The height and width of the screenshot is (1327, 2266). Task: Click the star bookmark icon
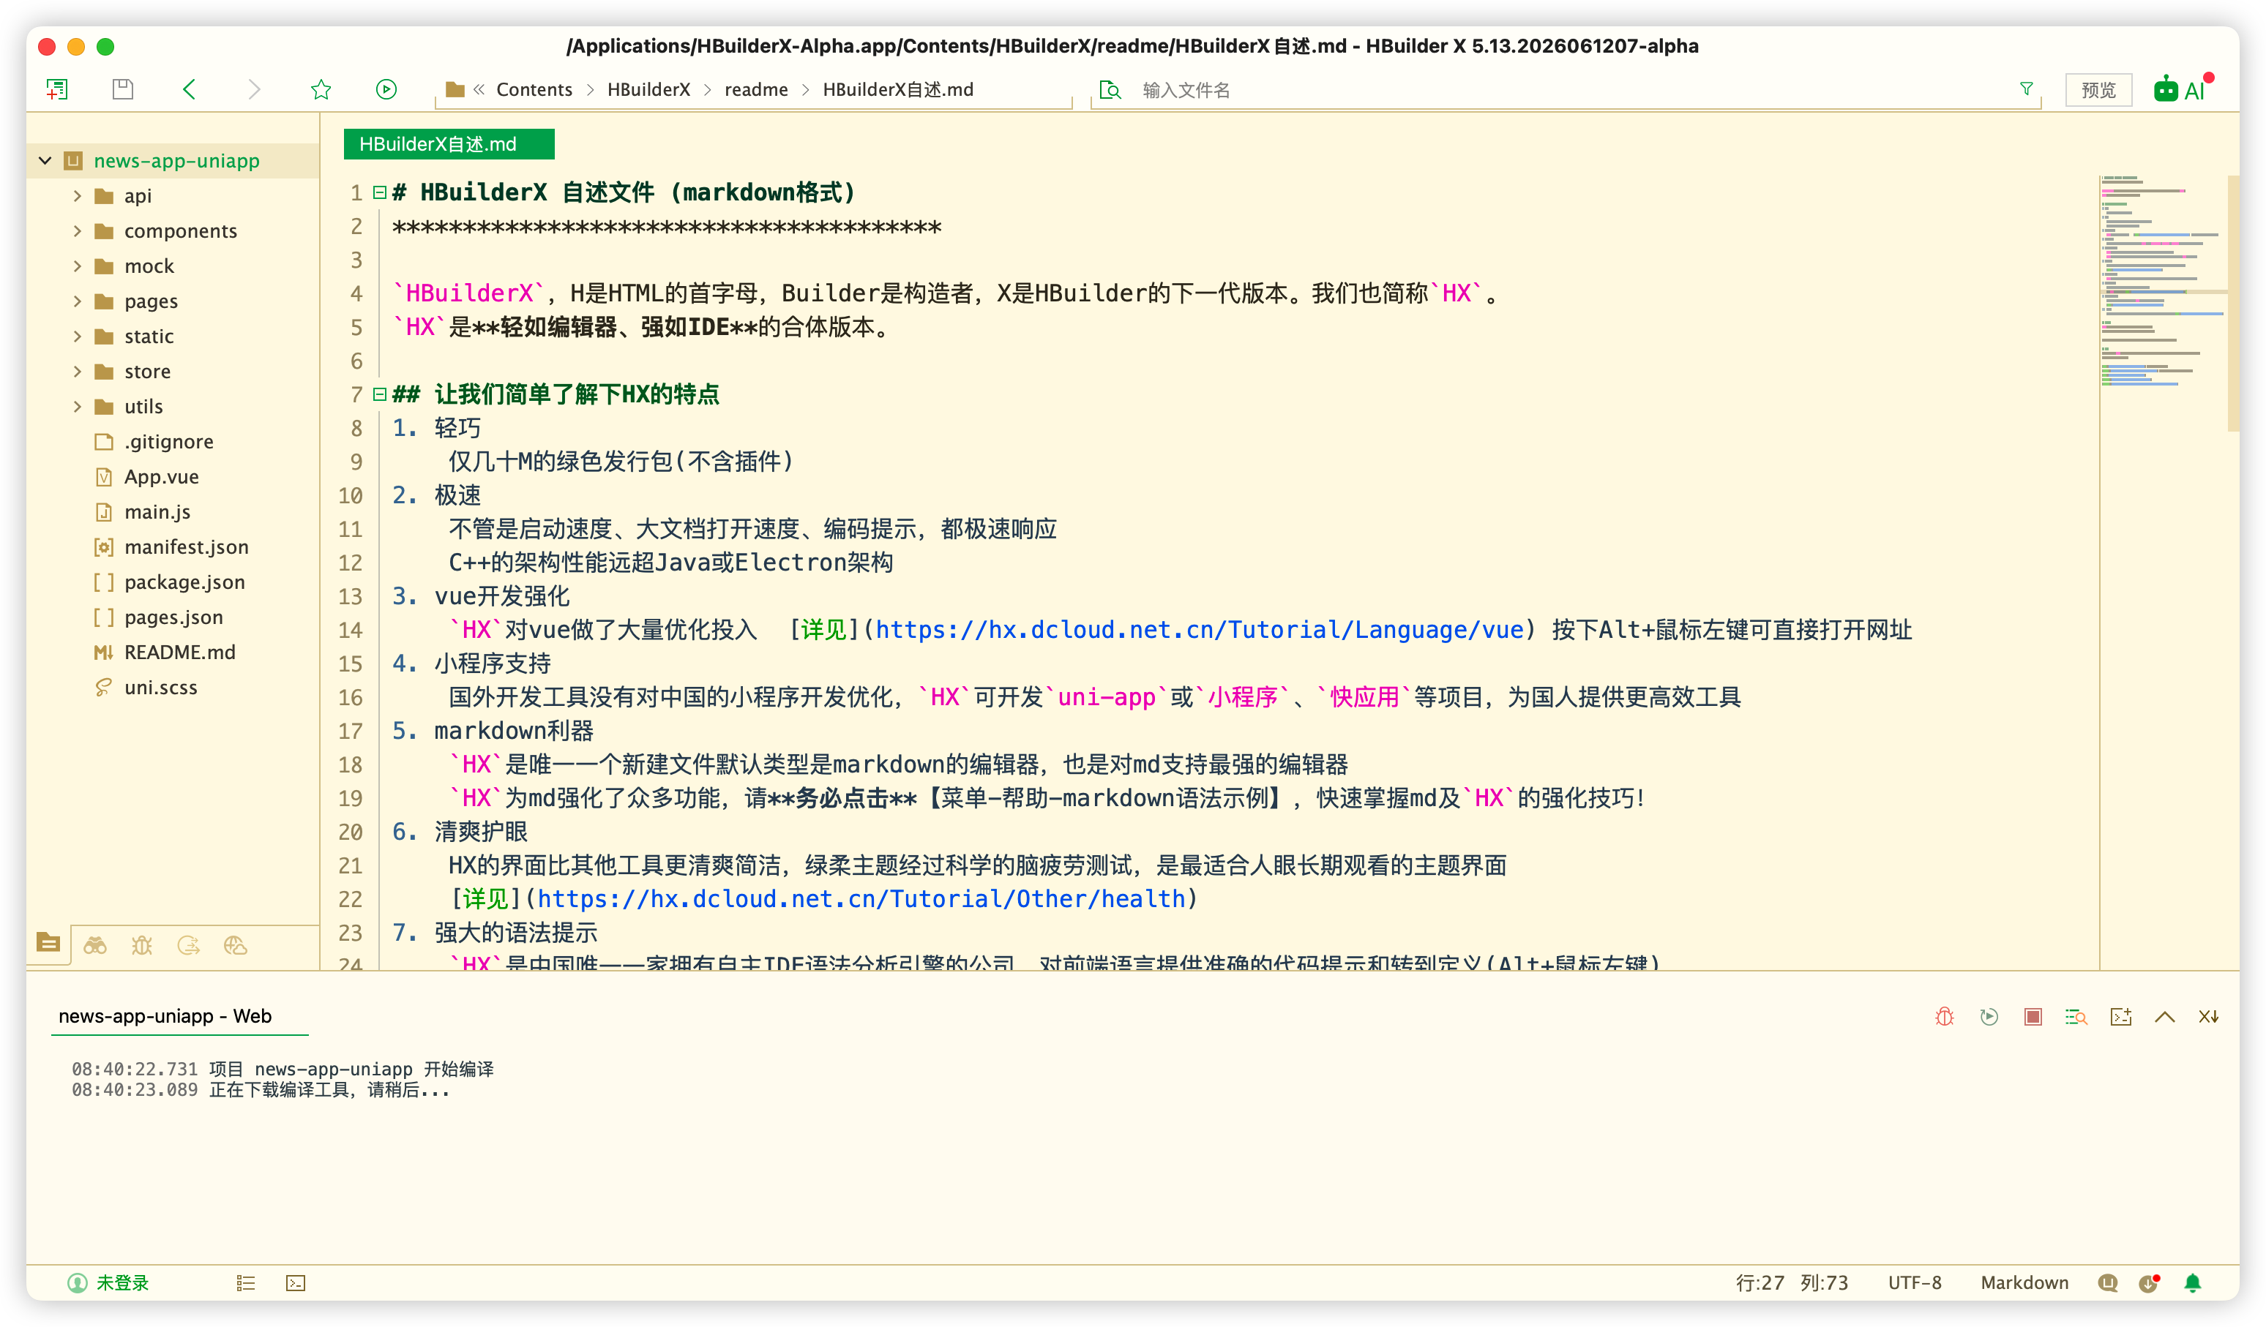(321, 89)
